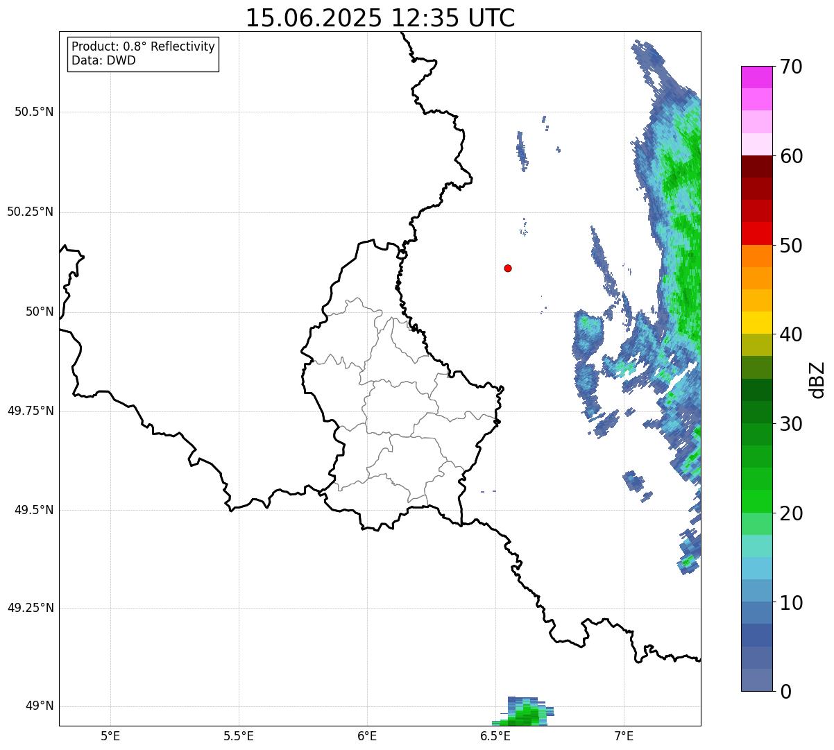This screenshot has width=834, height=750.
Task: Click the plot title '15.06.2025 12:35 UTC'
Action: click(x=380, y=18)
